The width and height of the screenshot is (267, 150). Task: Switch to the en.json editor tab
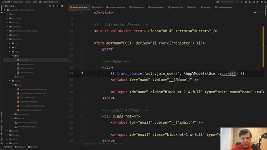pos(192,7)
